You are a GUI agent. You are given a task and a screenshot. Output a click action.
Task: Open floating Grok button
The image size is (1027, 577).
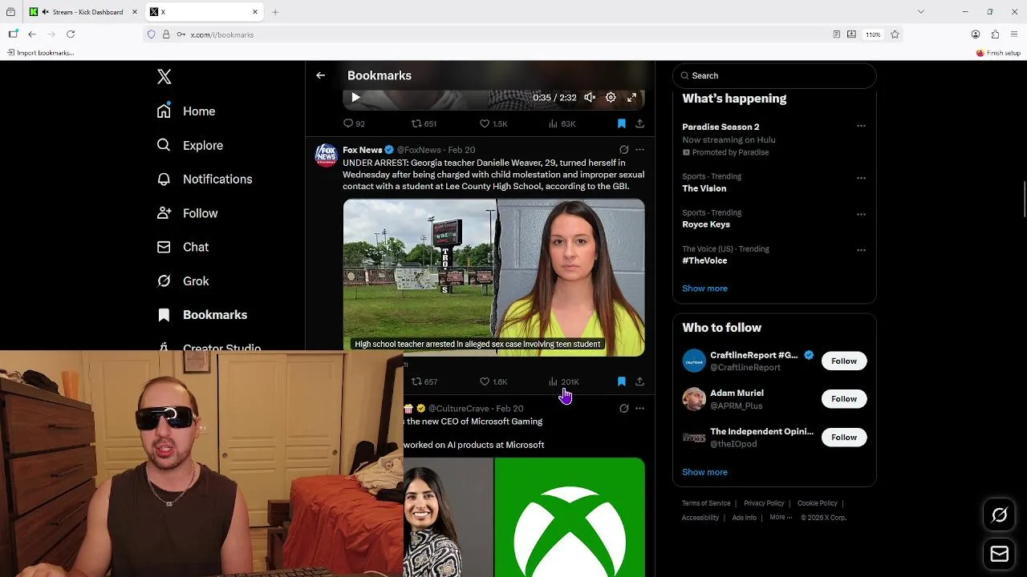point(1000,515)
